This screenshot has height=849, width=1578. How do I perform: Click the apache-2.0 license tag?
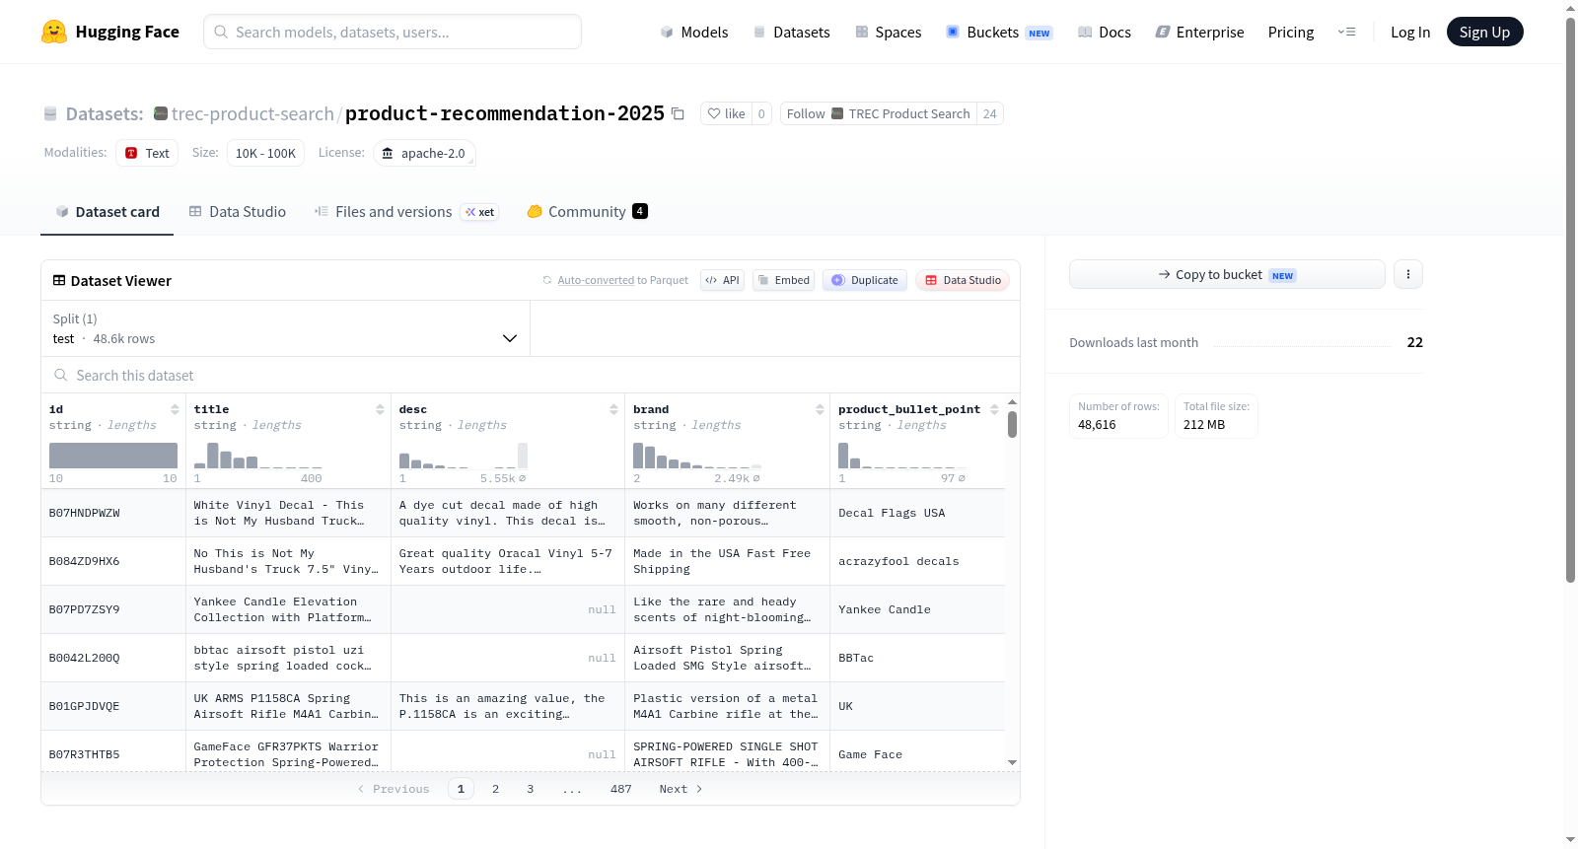pos(424,153)
